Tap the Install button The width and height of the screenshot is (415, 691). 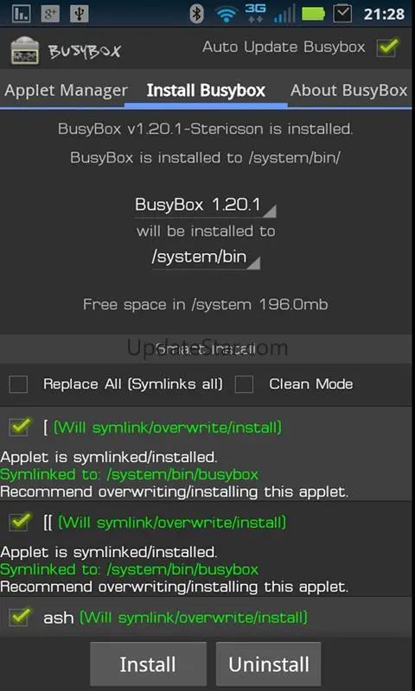point(148,664)
